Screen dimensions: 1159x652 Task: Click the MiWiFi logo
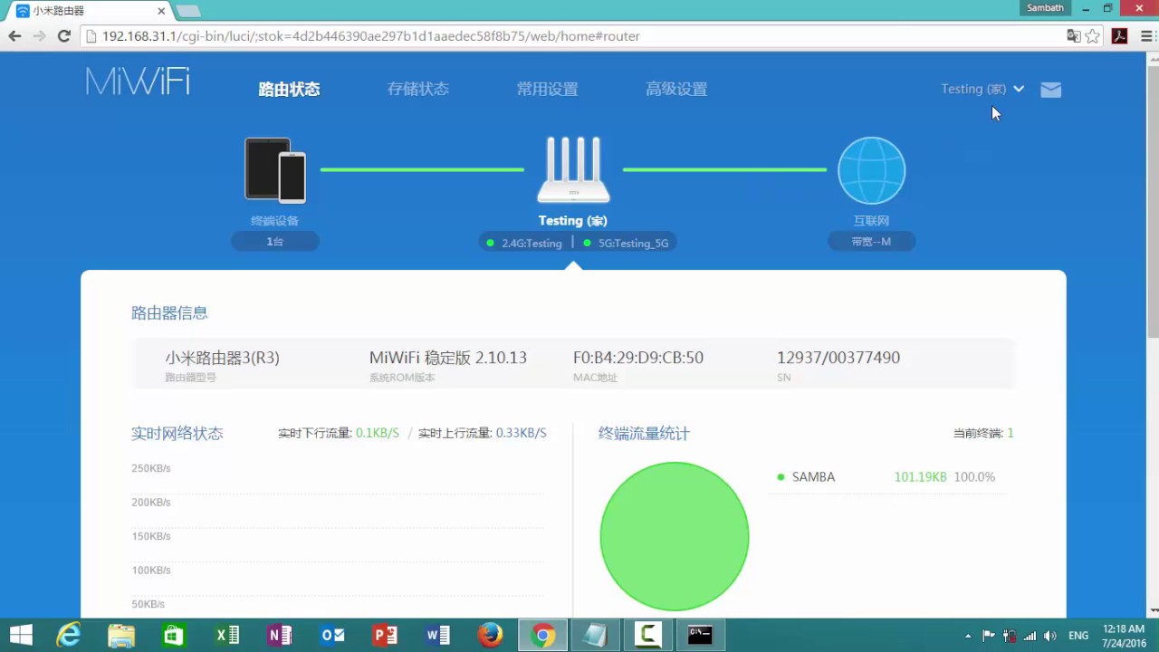(x=138, y=81)
